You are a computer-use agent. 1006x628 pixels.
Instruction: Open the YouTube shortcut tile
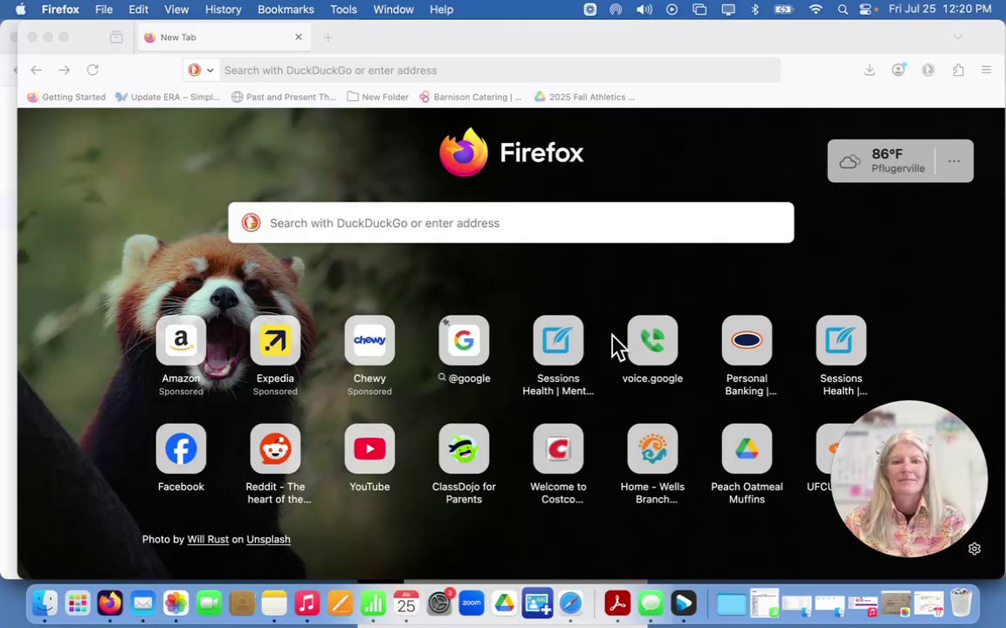[x=369, y=448]
